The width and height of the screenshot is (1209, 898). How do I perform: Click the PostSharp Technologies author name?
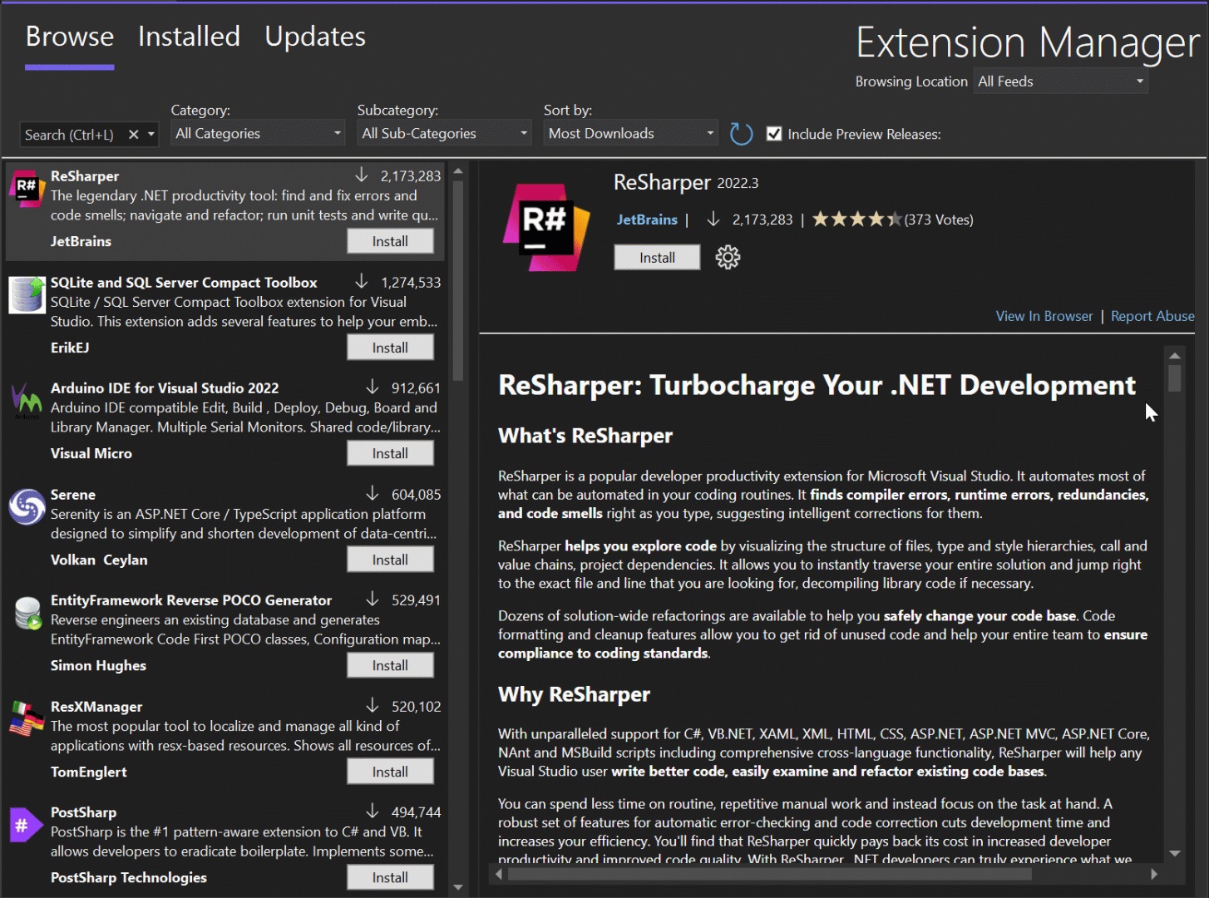tap(129, 877)
